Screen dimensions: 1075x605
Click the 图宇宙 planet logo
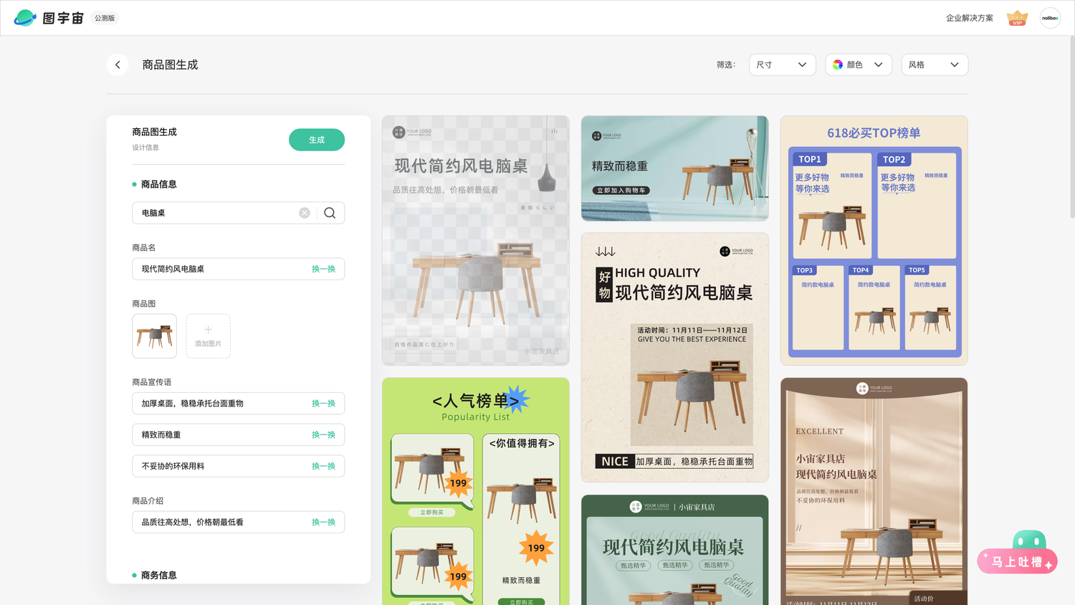tap(25, 18)
